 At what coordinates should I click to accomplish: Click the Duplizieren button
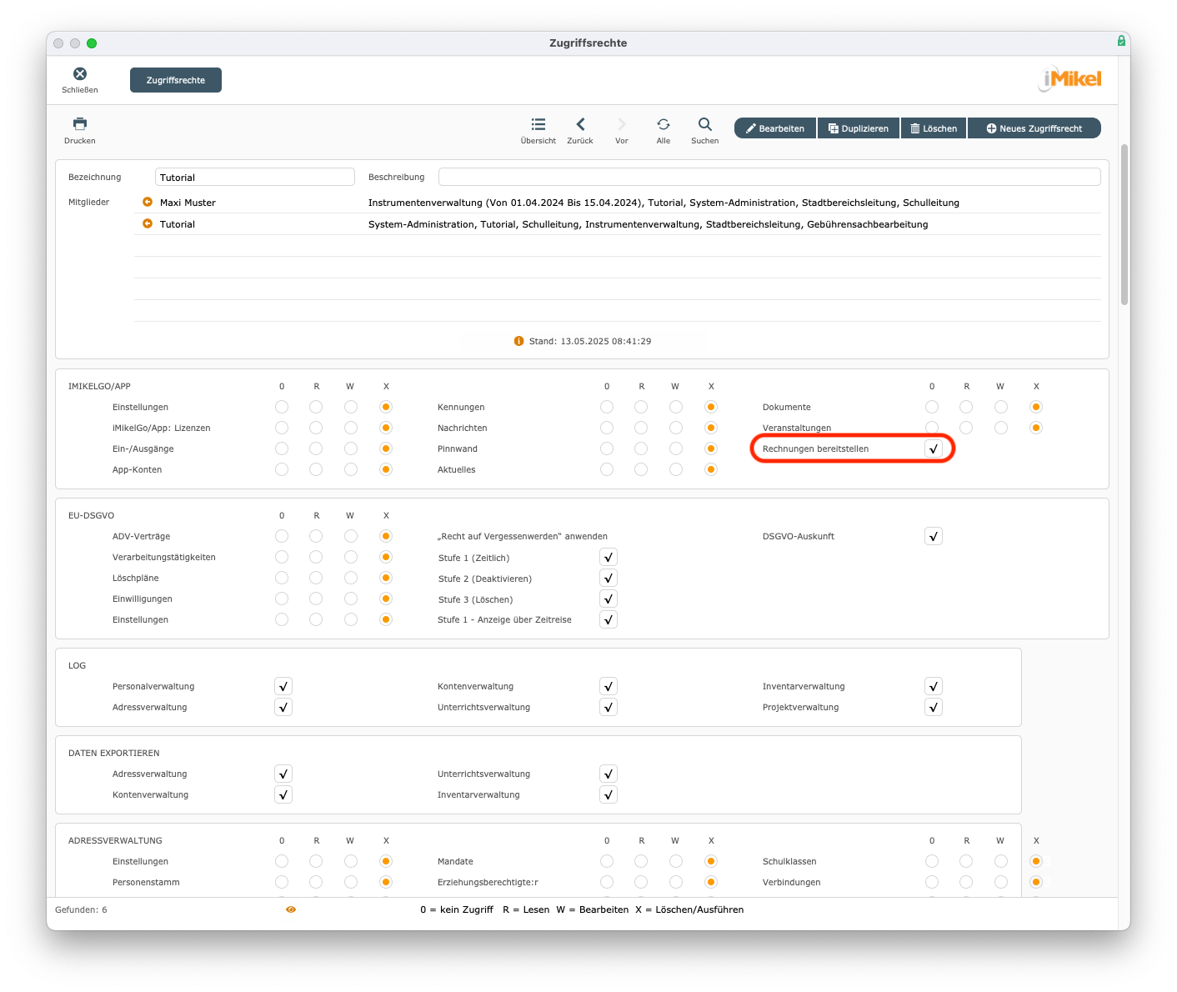pyautogui.click(x=859, y=128)
